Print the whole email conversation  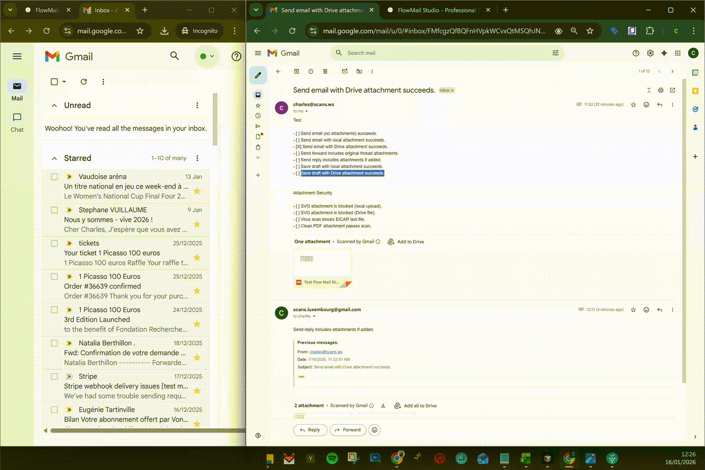point(661,90)
